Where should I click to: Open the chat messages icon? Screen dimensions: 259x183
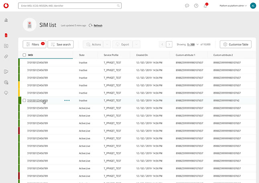point(187,6)
